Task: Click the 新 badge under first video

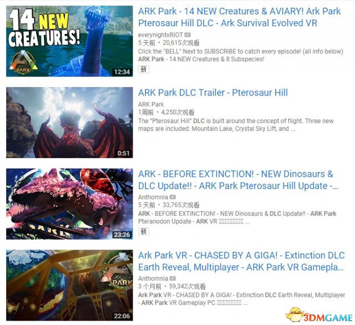Action: [144, 69]
